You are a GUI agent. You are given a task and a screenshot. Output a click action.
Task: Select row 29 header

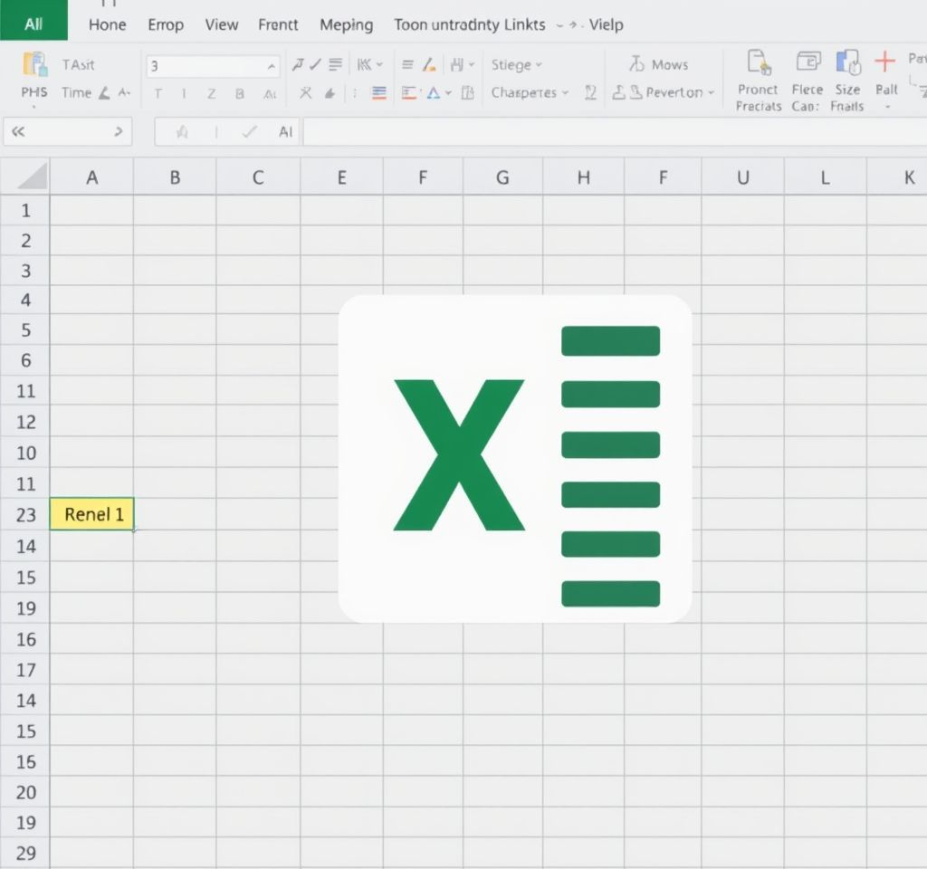click(25, 853)
